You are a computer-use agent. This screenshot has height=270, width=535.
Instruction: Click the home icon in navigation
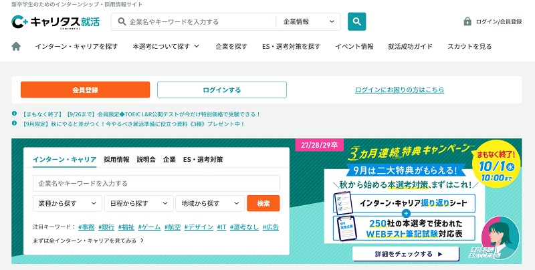tap(16, 46)
